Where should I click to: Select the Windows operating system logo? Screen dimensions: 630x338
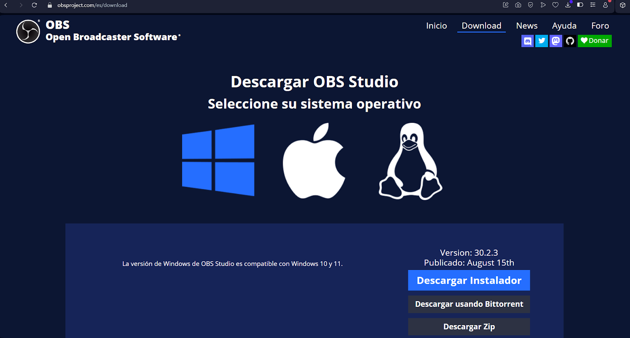218,160
